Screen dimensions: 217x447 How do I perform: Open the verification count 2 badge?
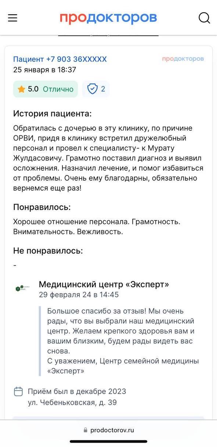[x=96, y=89]
